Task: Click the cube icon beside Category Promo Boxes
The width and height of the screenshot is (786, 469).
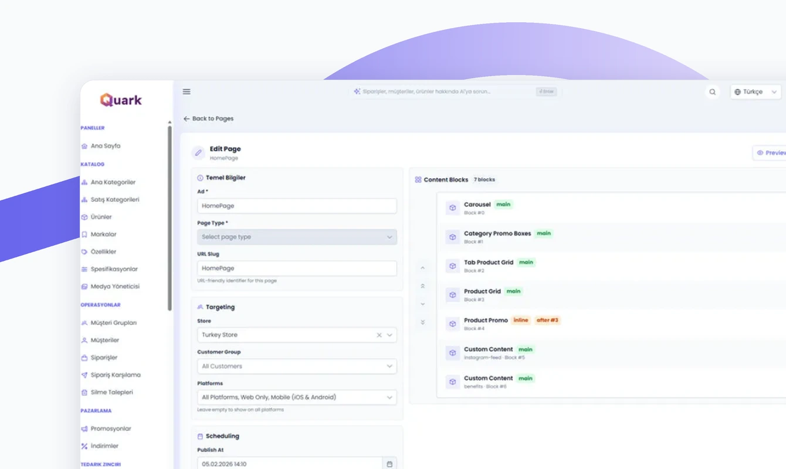Action: [452, 237]
